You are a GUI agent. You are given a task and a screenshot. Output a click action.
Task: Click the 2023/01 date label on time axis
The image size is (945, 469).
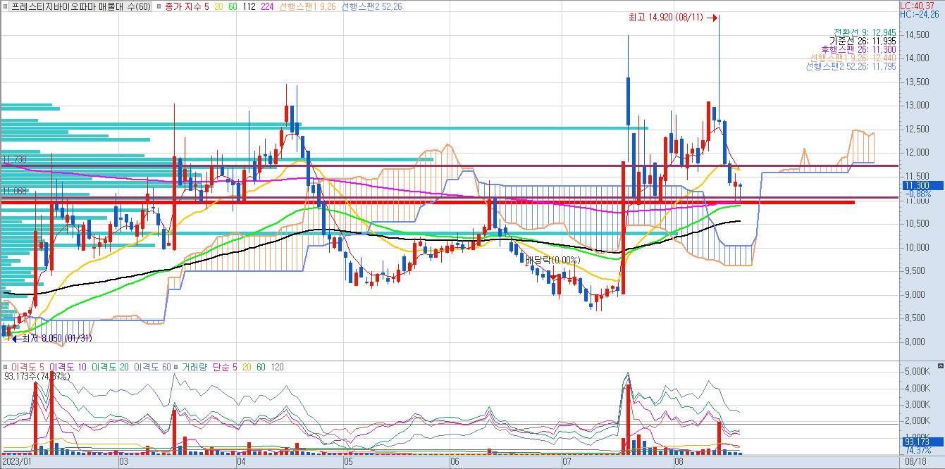[16, 463]
